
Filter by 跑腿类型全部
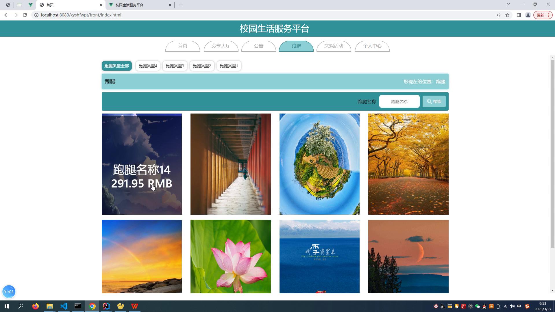(x=117, y=66)
